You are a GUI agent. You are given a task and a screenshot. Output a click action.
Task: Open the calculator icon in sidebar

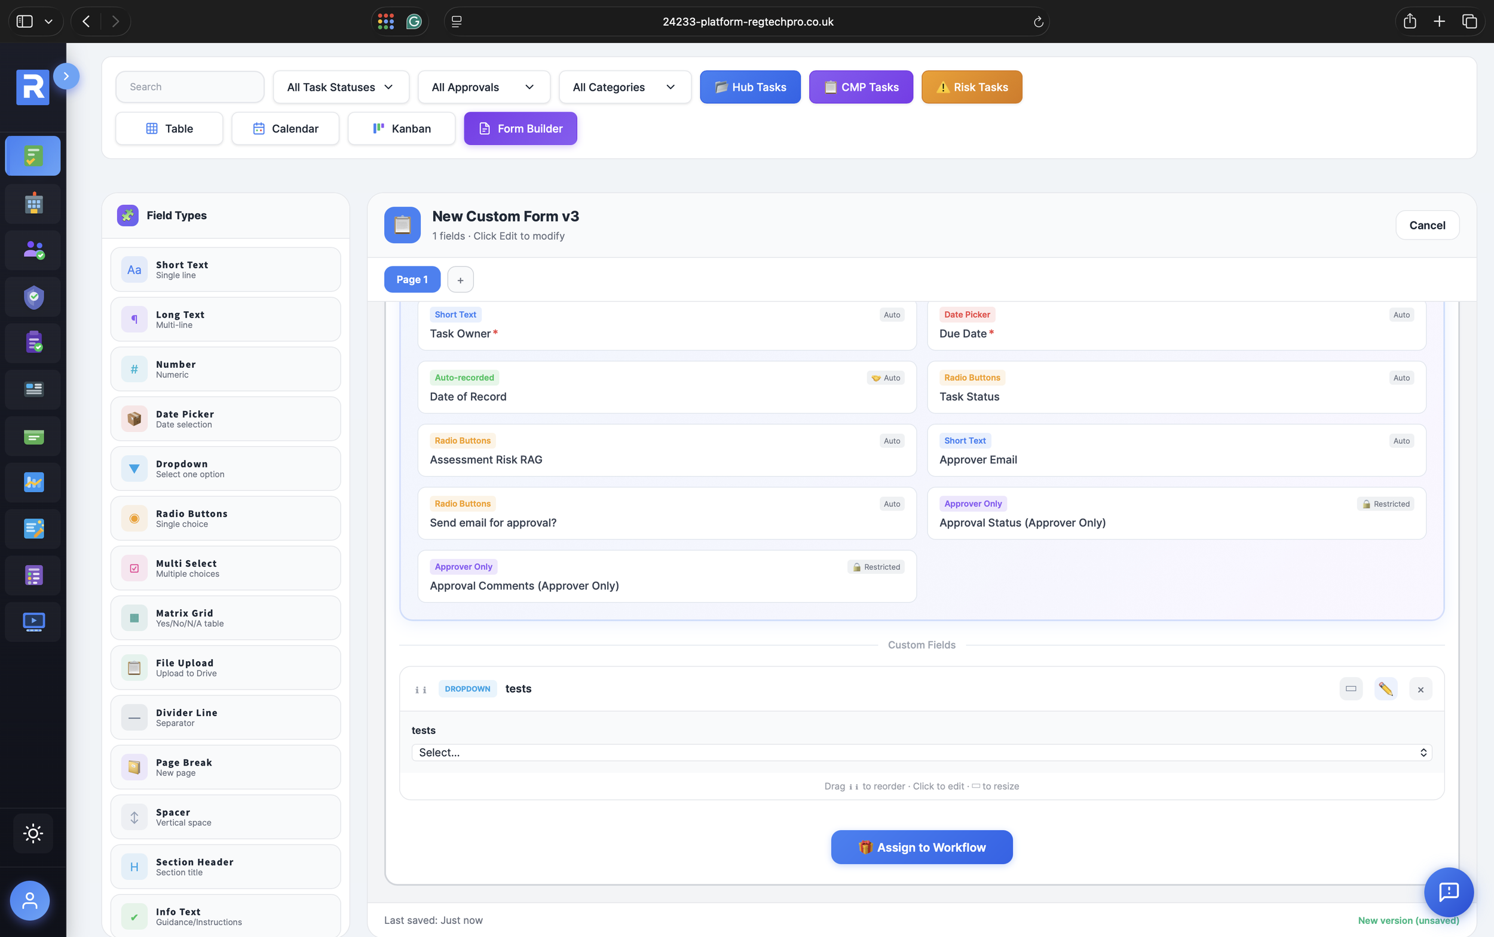(x=33, y=203)
